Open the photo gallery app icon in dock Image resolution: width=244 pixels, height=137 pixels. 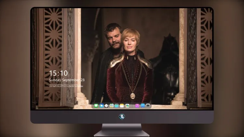point(127,106)
